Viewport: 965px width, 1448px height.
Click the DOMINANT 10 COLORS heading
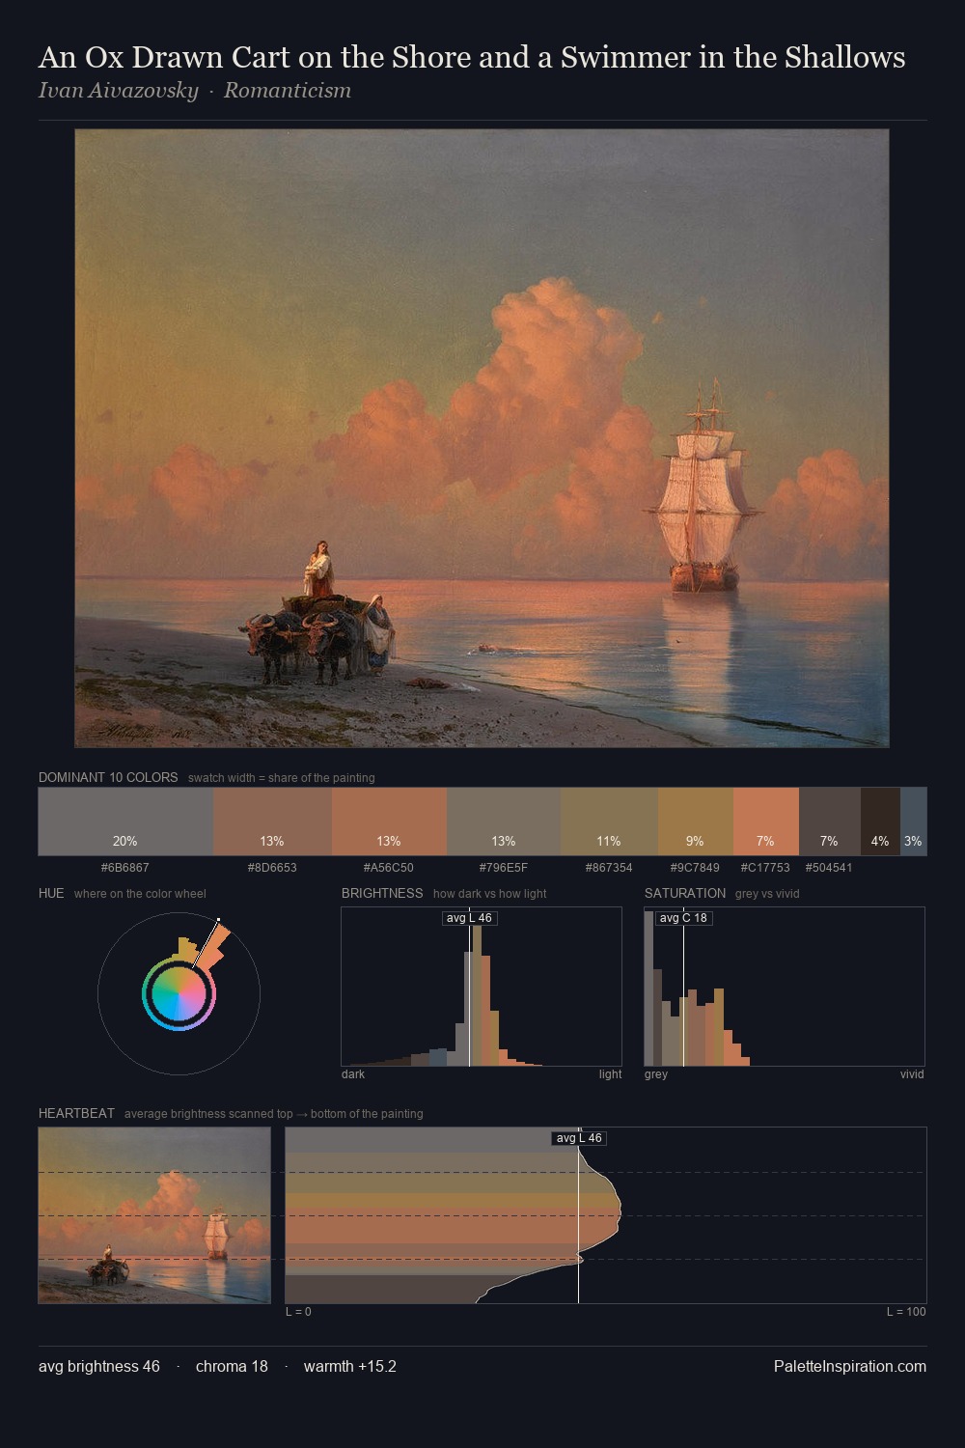point(108,777)
